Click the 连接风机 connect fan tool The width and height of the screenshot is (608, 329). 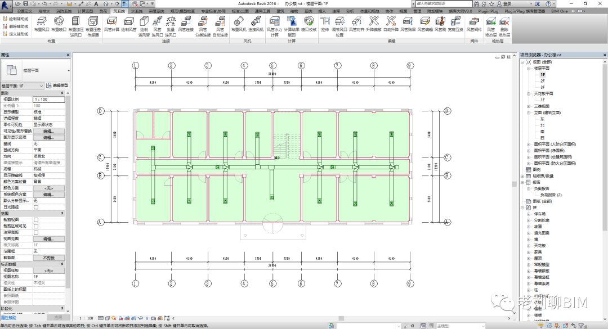[256, 24]
